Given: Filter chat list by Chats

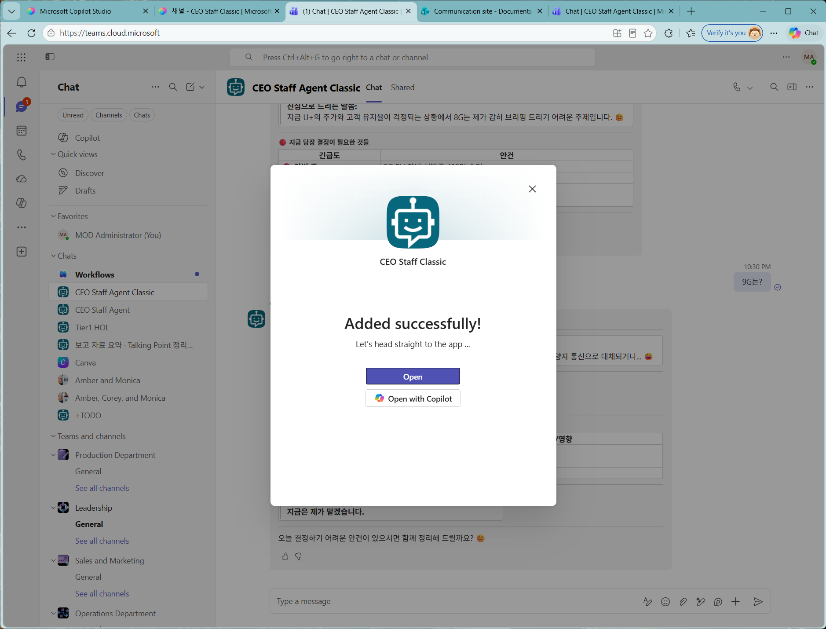Looking at the screenshot, I should tap(142, 115).
